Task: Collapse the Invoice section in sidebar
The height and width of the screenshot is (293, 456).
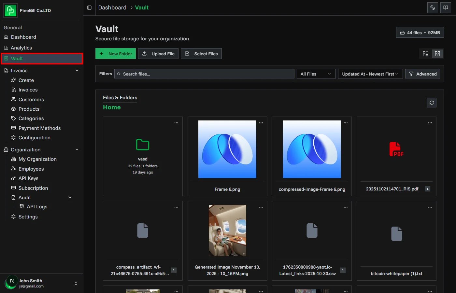Action: pyautogui.click(x=77, y=70)
